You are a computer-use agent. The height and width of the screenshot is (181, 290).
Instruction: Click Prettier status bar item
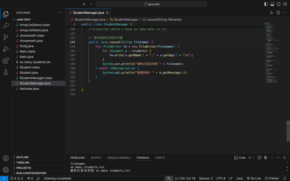(x=272, y=178)
